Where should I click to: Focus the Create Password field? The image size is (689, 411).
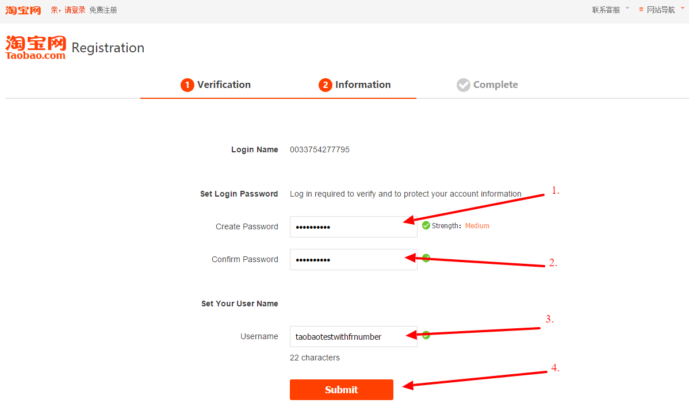click(353, 226)
